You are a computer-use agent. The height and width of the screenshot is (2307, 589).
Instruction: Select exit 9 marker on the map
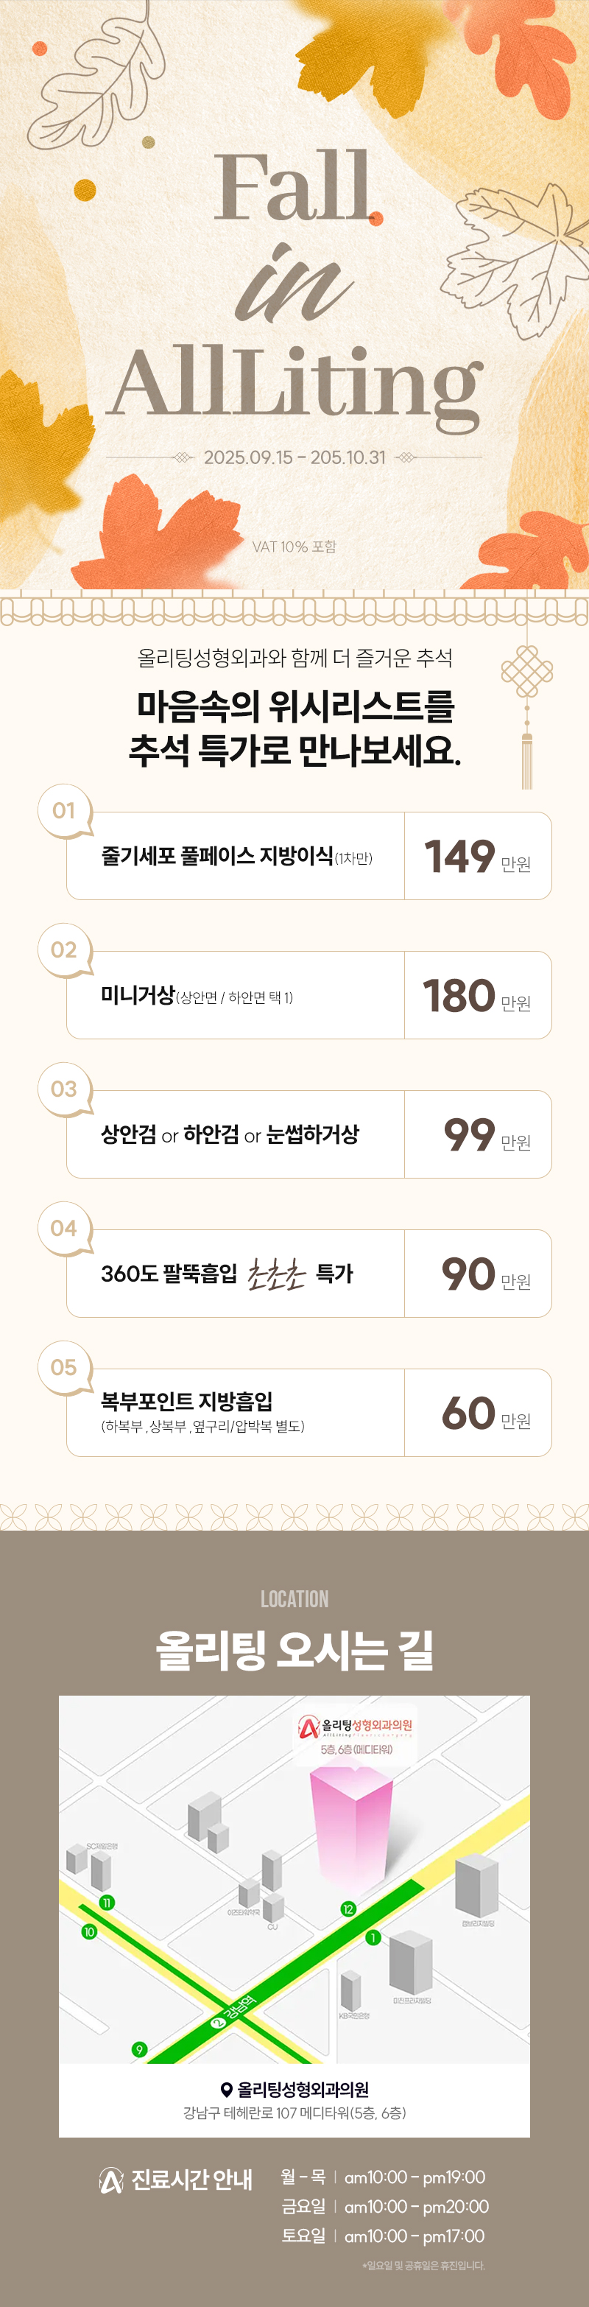tap(138, 2049)
